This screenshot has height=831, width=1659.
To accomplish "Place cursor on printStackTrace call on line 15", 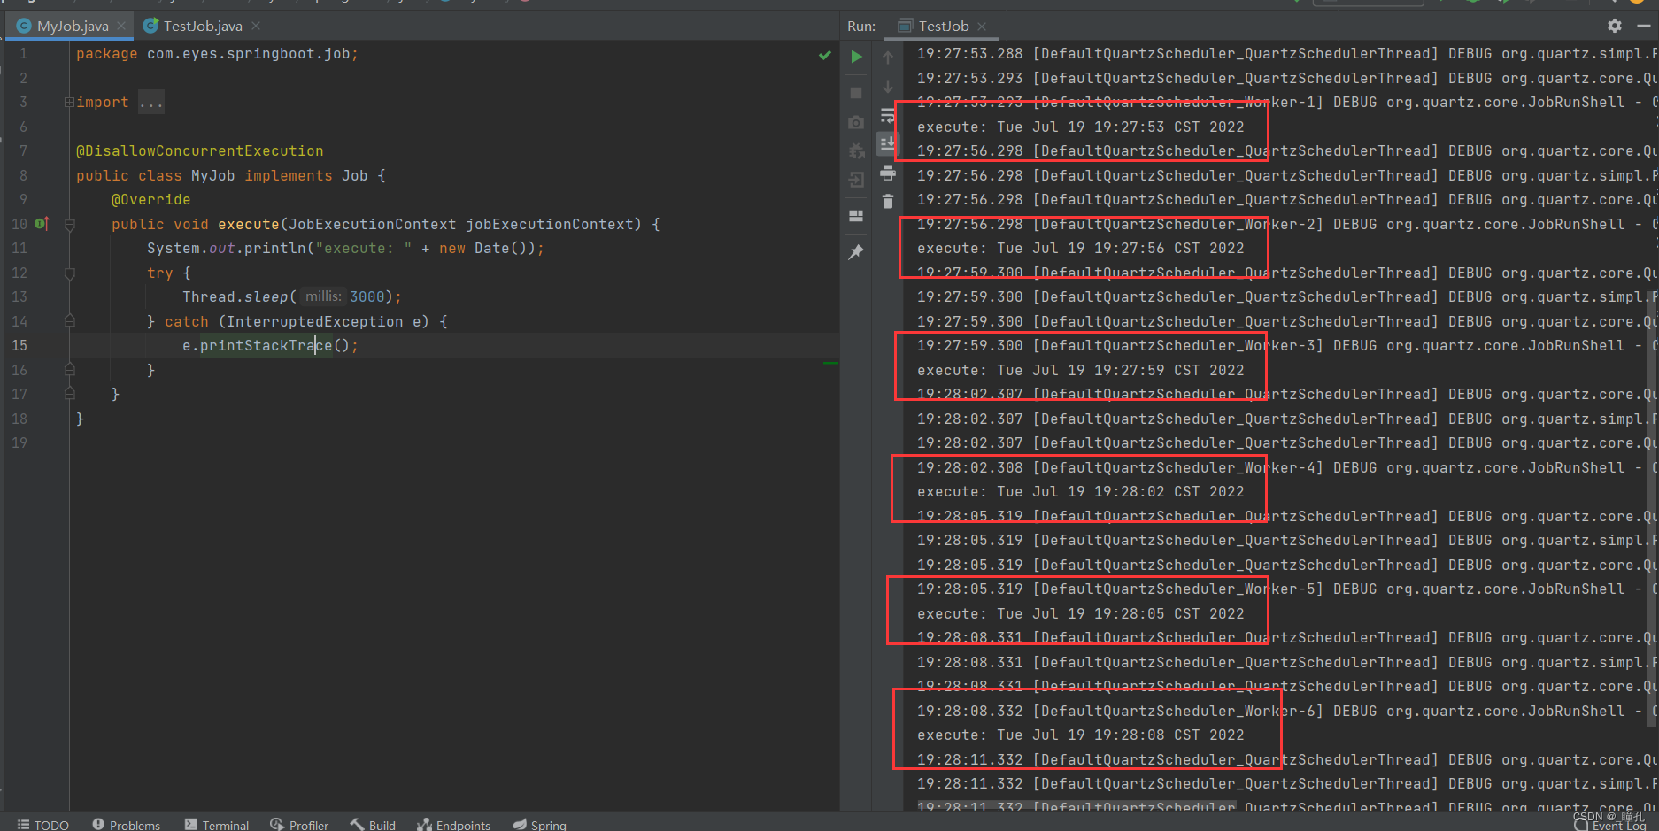I will point(266,346).
